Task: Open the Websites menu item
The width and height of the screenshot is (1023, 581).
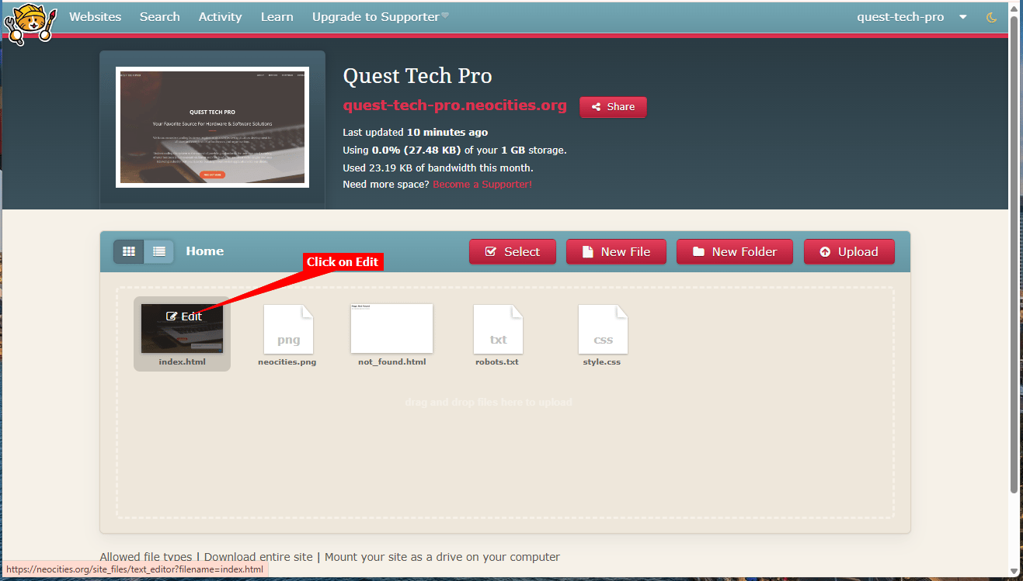Action: click(96, 17)
